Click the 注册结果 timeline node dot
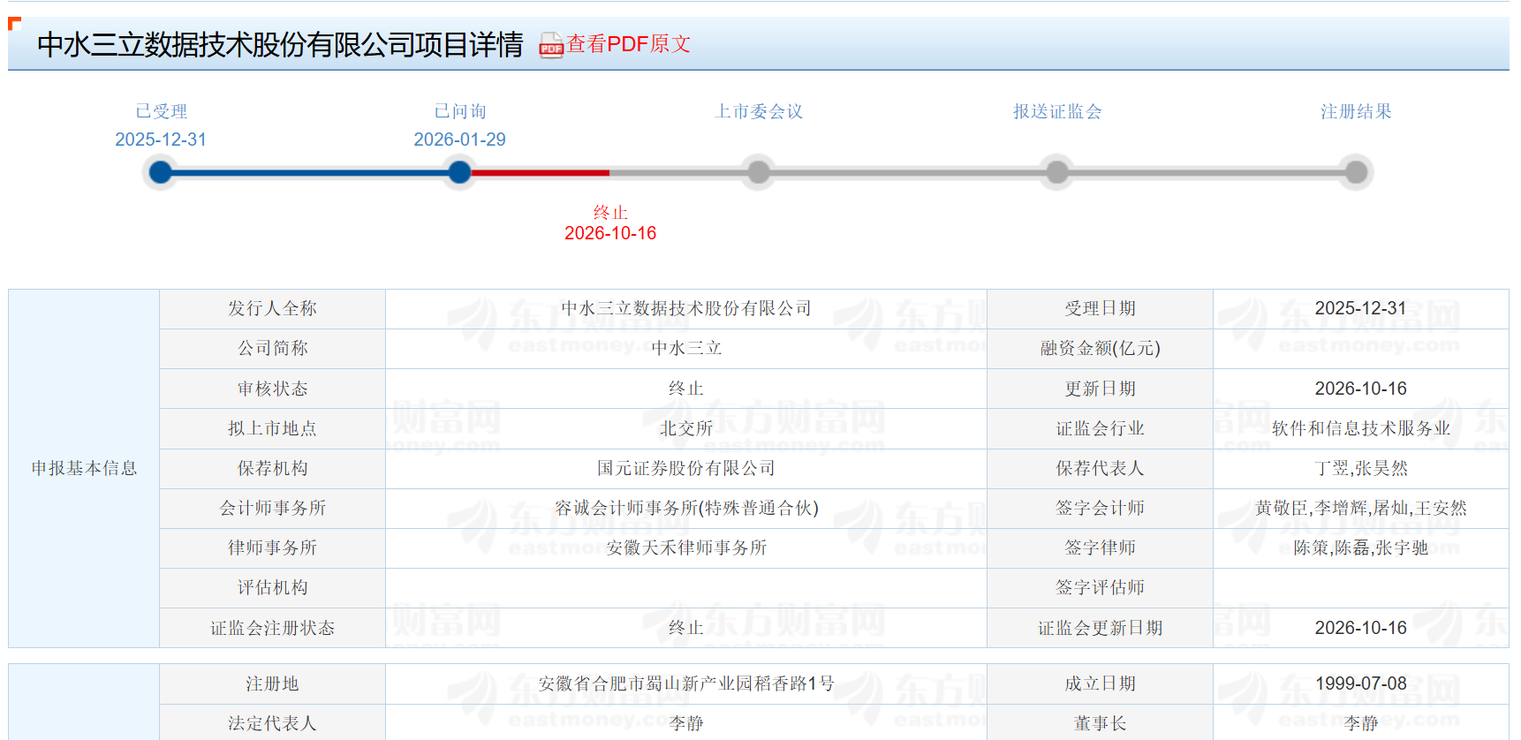 click(x=1356, y=172)
